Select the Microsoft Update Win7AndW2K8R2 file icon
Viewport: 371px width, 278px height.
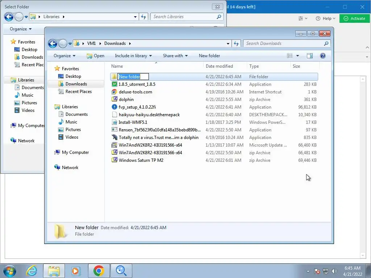(114, 145)
